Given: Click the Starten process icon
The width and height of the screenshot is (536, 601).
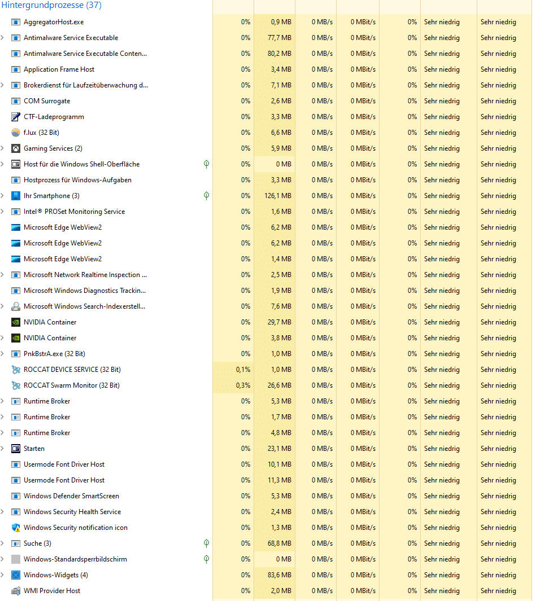Looking at the screenshot, I should [x=16, y=449].
